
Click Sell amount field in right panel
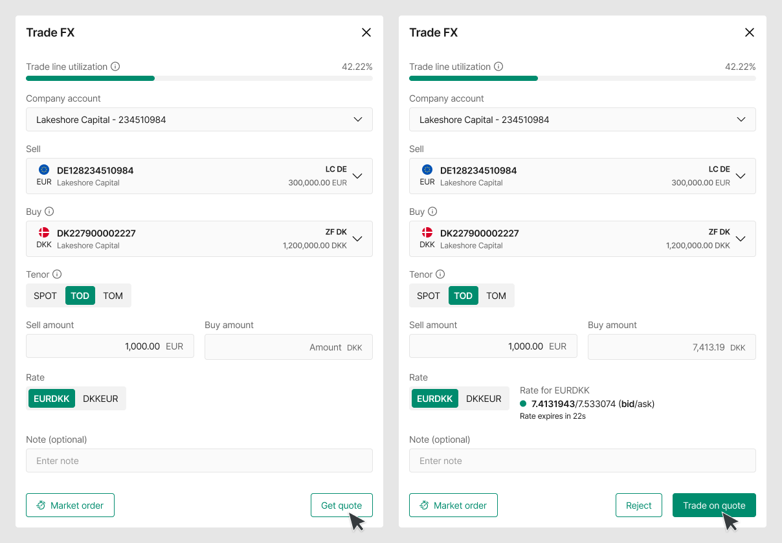coord(493,346)
